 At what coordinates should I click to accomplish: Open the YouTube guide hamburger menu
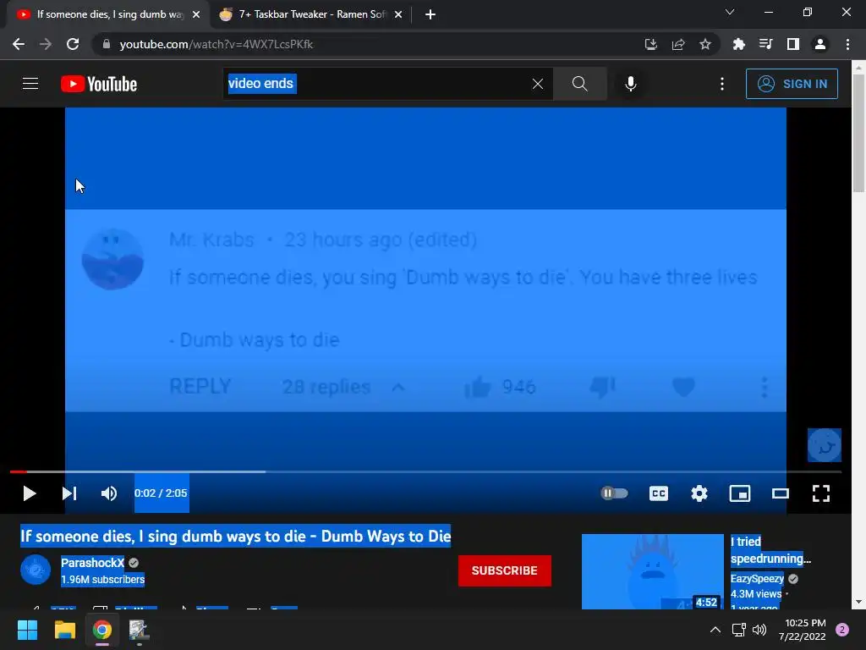click(x=30, y=84)
